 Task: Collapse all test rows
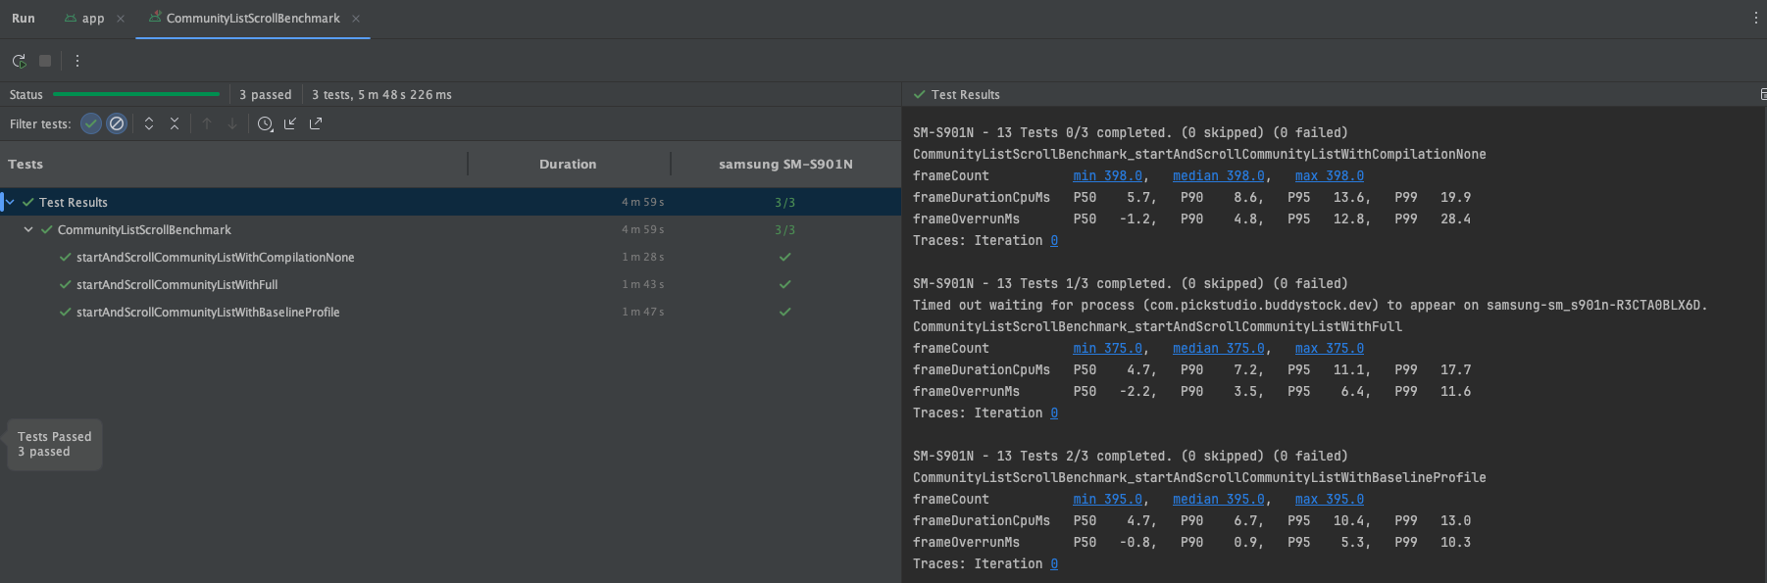tap(175, 123)
